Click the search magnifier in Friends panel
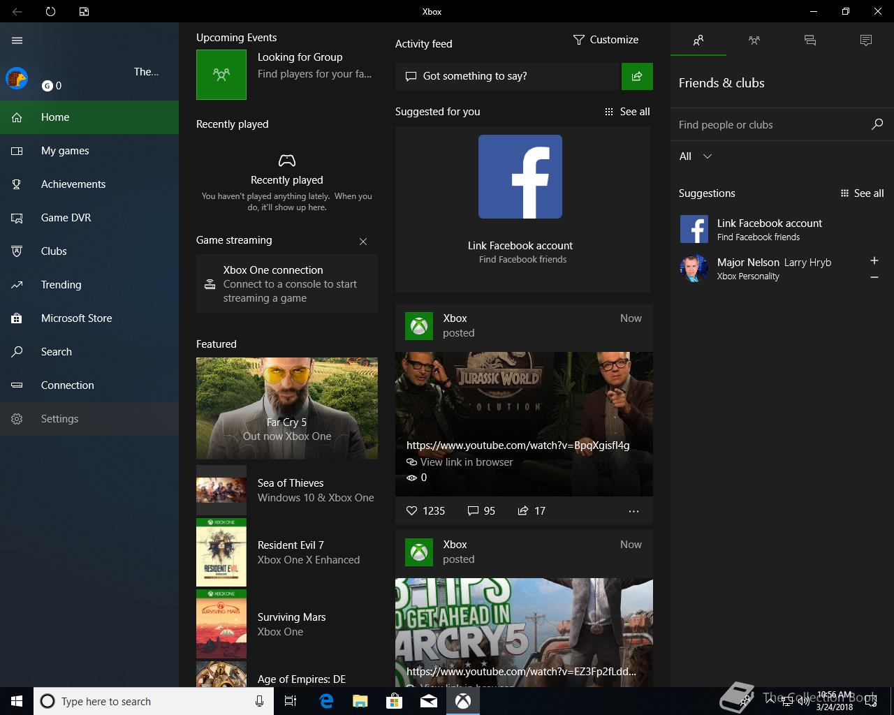Screen dimensions: 894x715 click(877, 124)
